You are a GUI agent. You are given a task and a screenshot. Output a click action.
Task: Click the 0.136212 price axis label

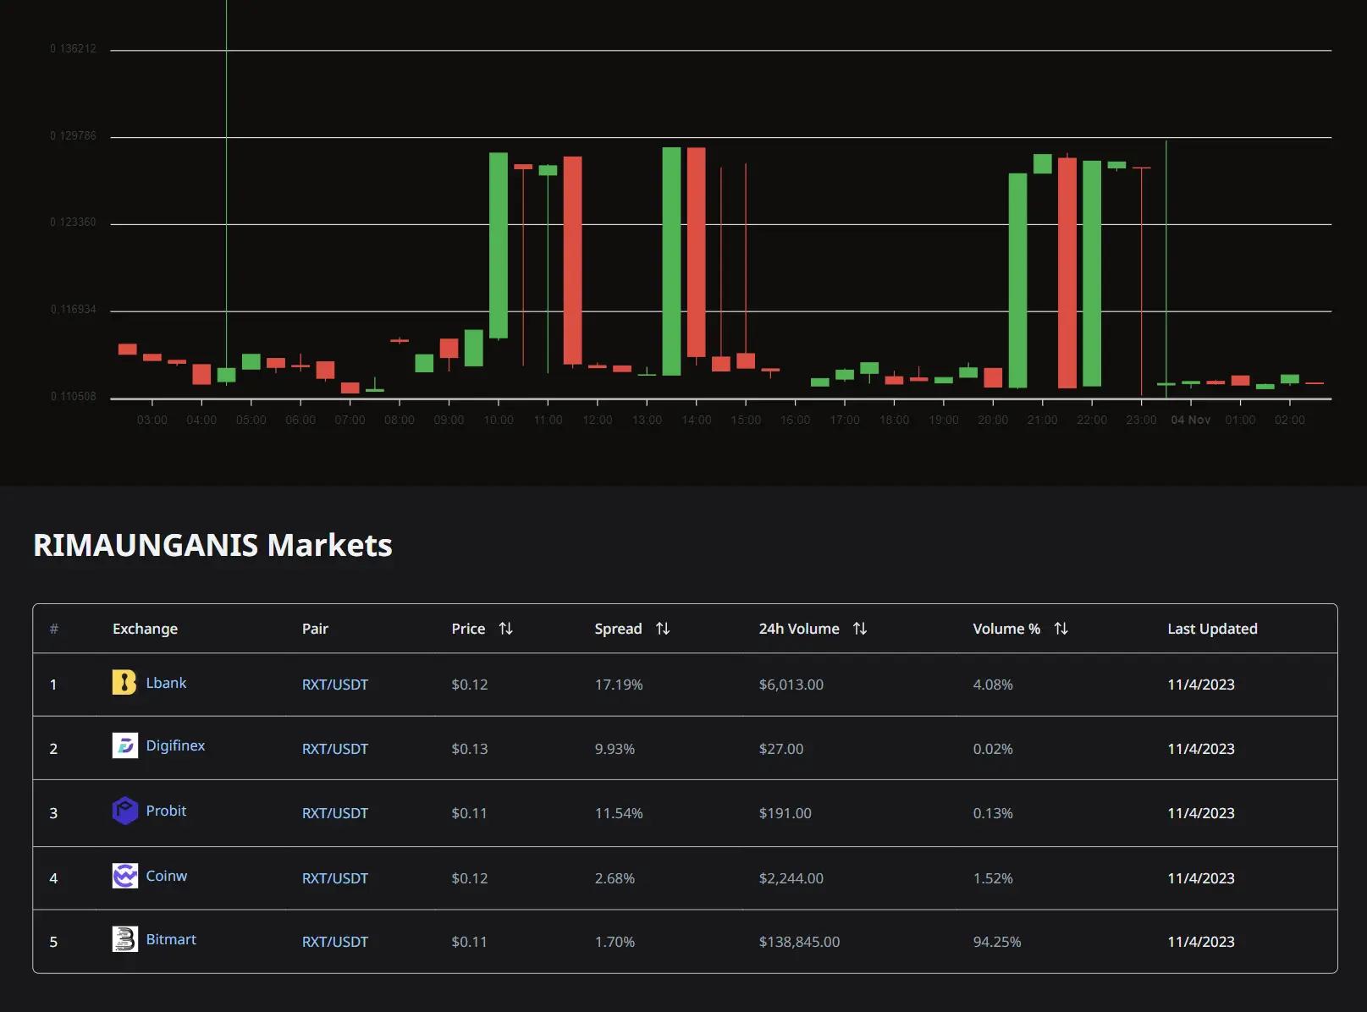tap(73, 48)
